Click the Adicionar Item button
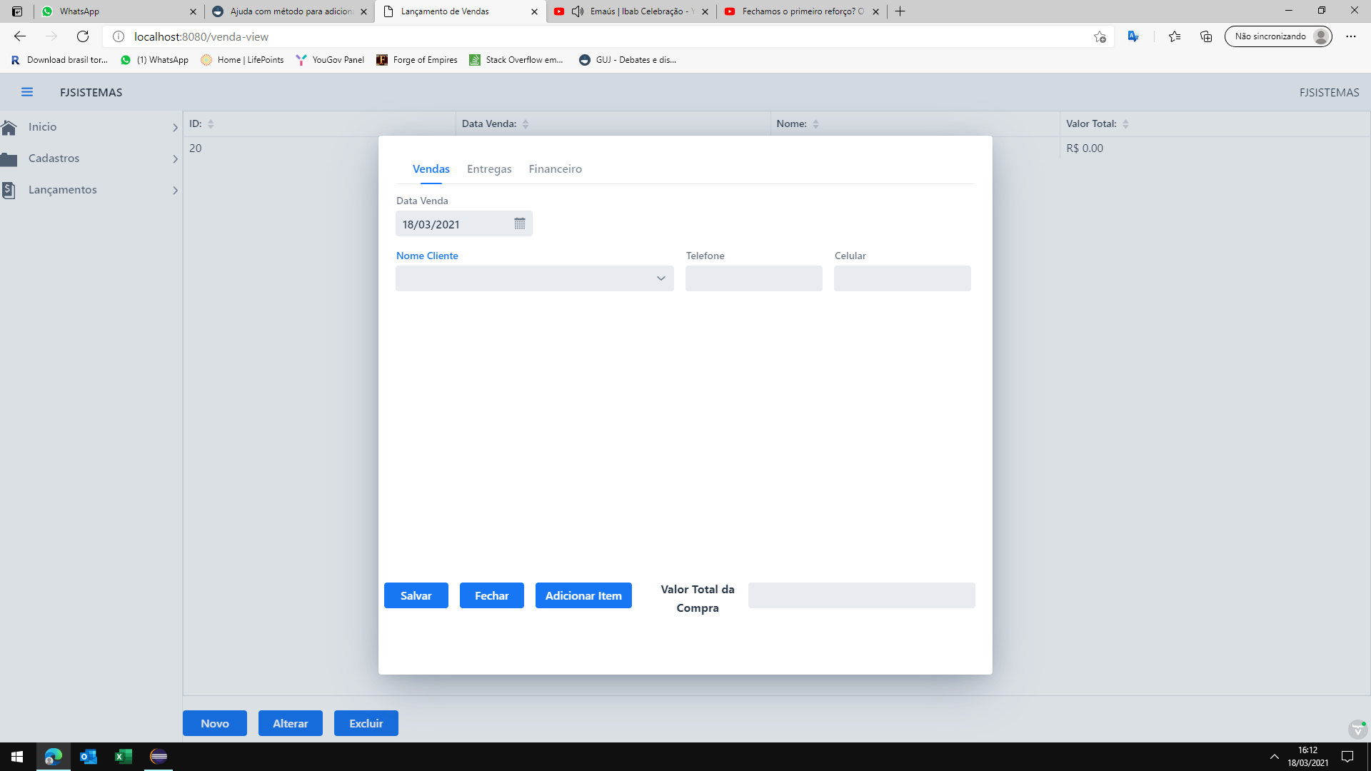The height and width of the screenshot is (771, 1371). coord(583,595)
